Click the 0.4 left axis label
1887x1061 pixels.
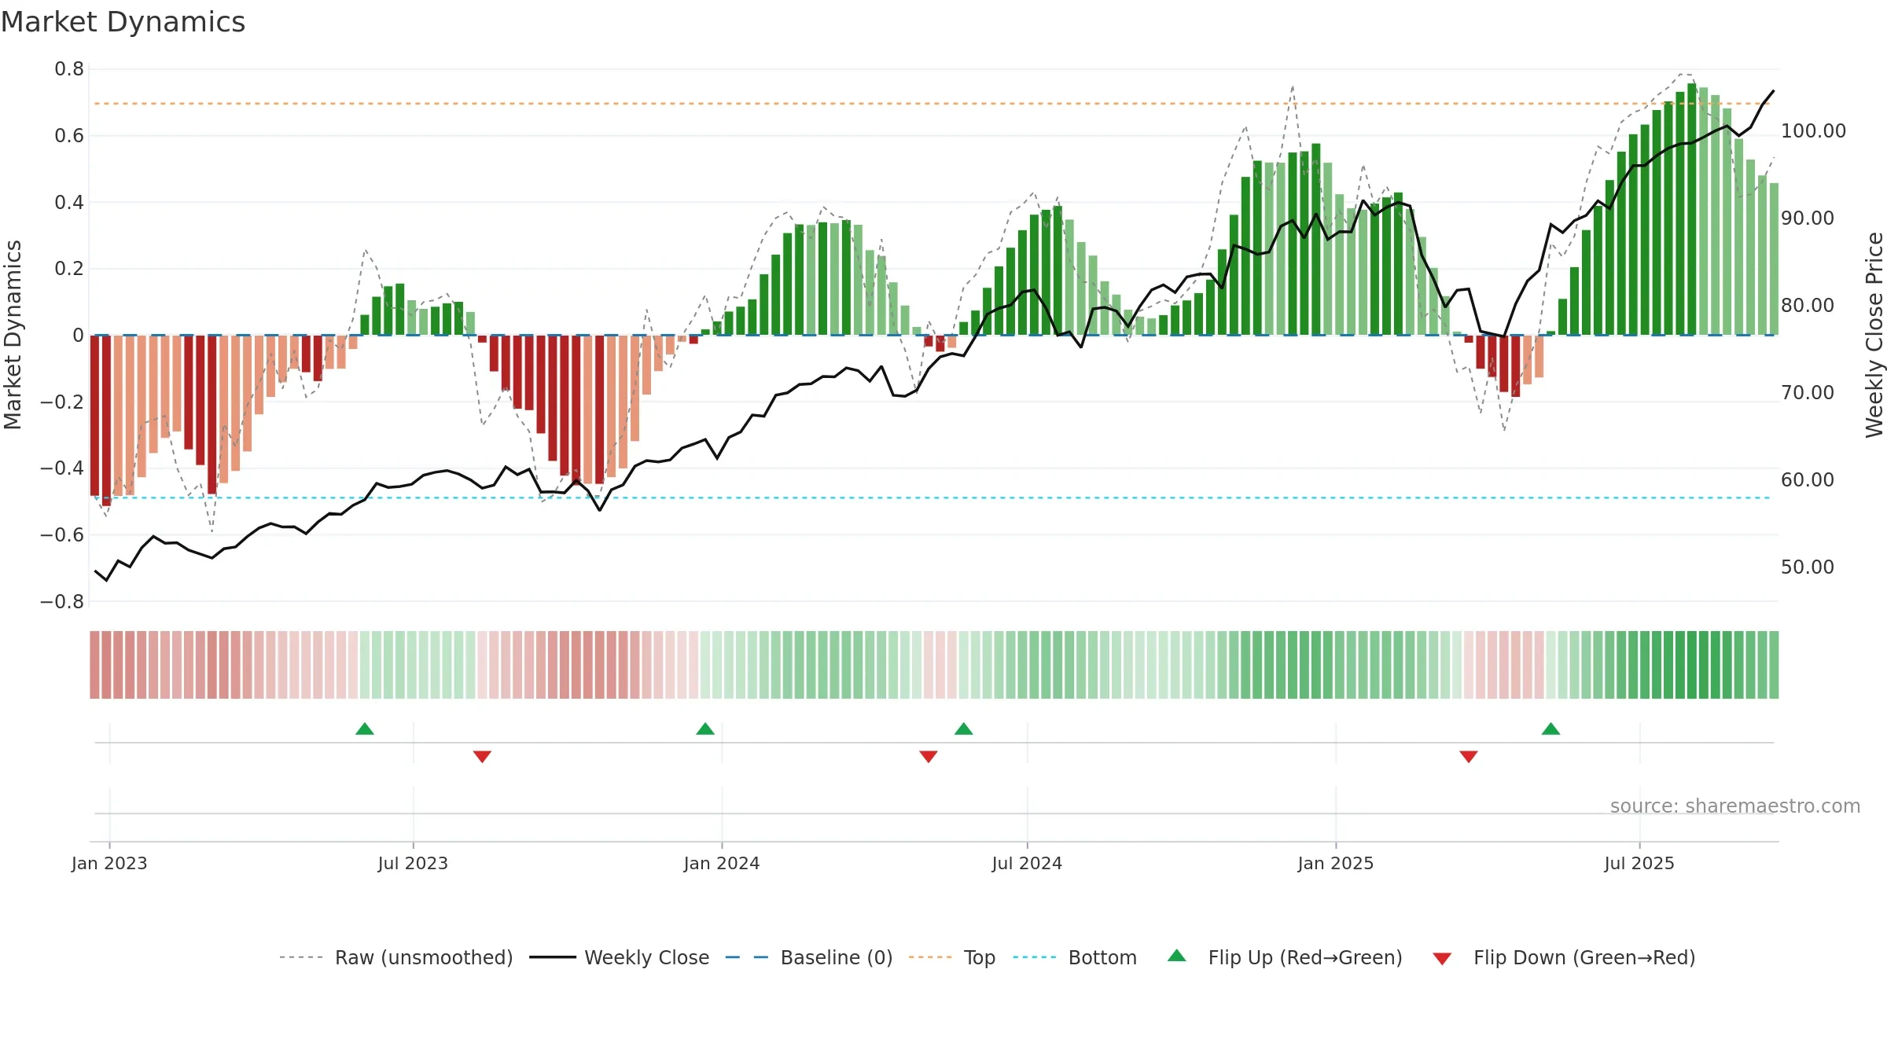click(69, 202)
